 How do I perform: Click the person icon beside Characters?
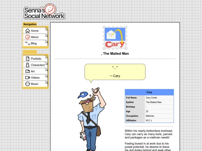click(x=27, y=65)
